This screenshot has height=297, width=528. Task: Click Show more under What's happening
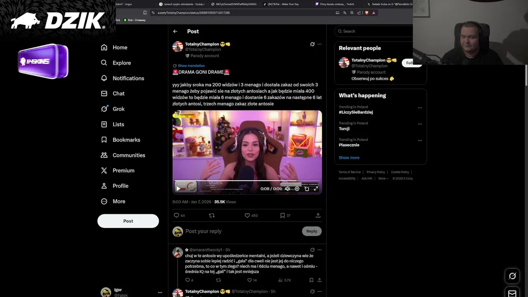pos(349,158)
